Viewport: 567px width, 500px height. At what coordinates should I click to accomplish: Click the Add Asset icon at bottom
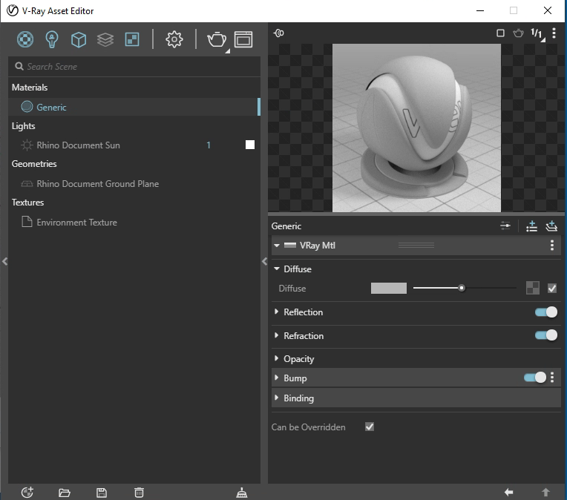coord(27,492)
